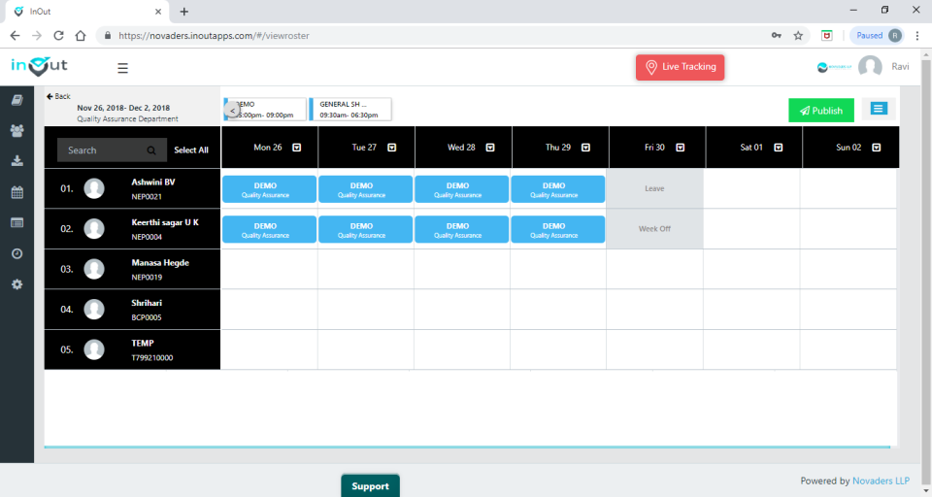
Task: Open the Mon 26 column dropdown
Action: click(297, 148)
